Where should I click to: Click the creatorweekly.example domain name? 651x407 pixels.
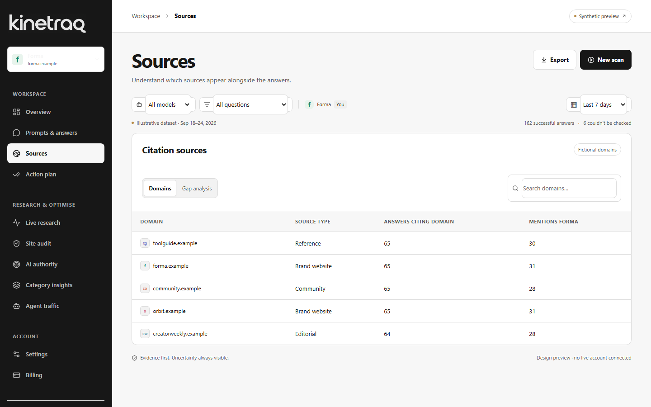(x=180, y=334)
